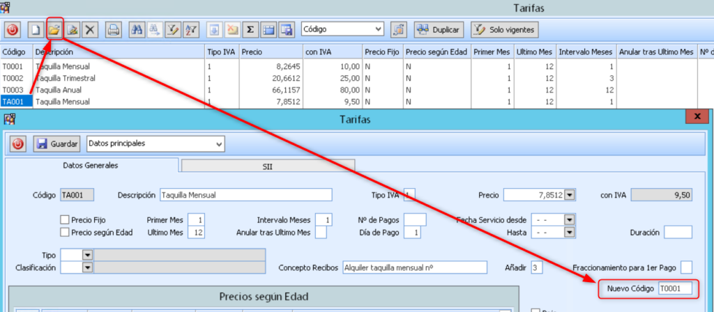Expand the Datos principales dropdown
The width and height of the screenshot is (714, 312).
coord(219,143)
